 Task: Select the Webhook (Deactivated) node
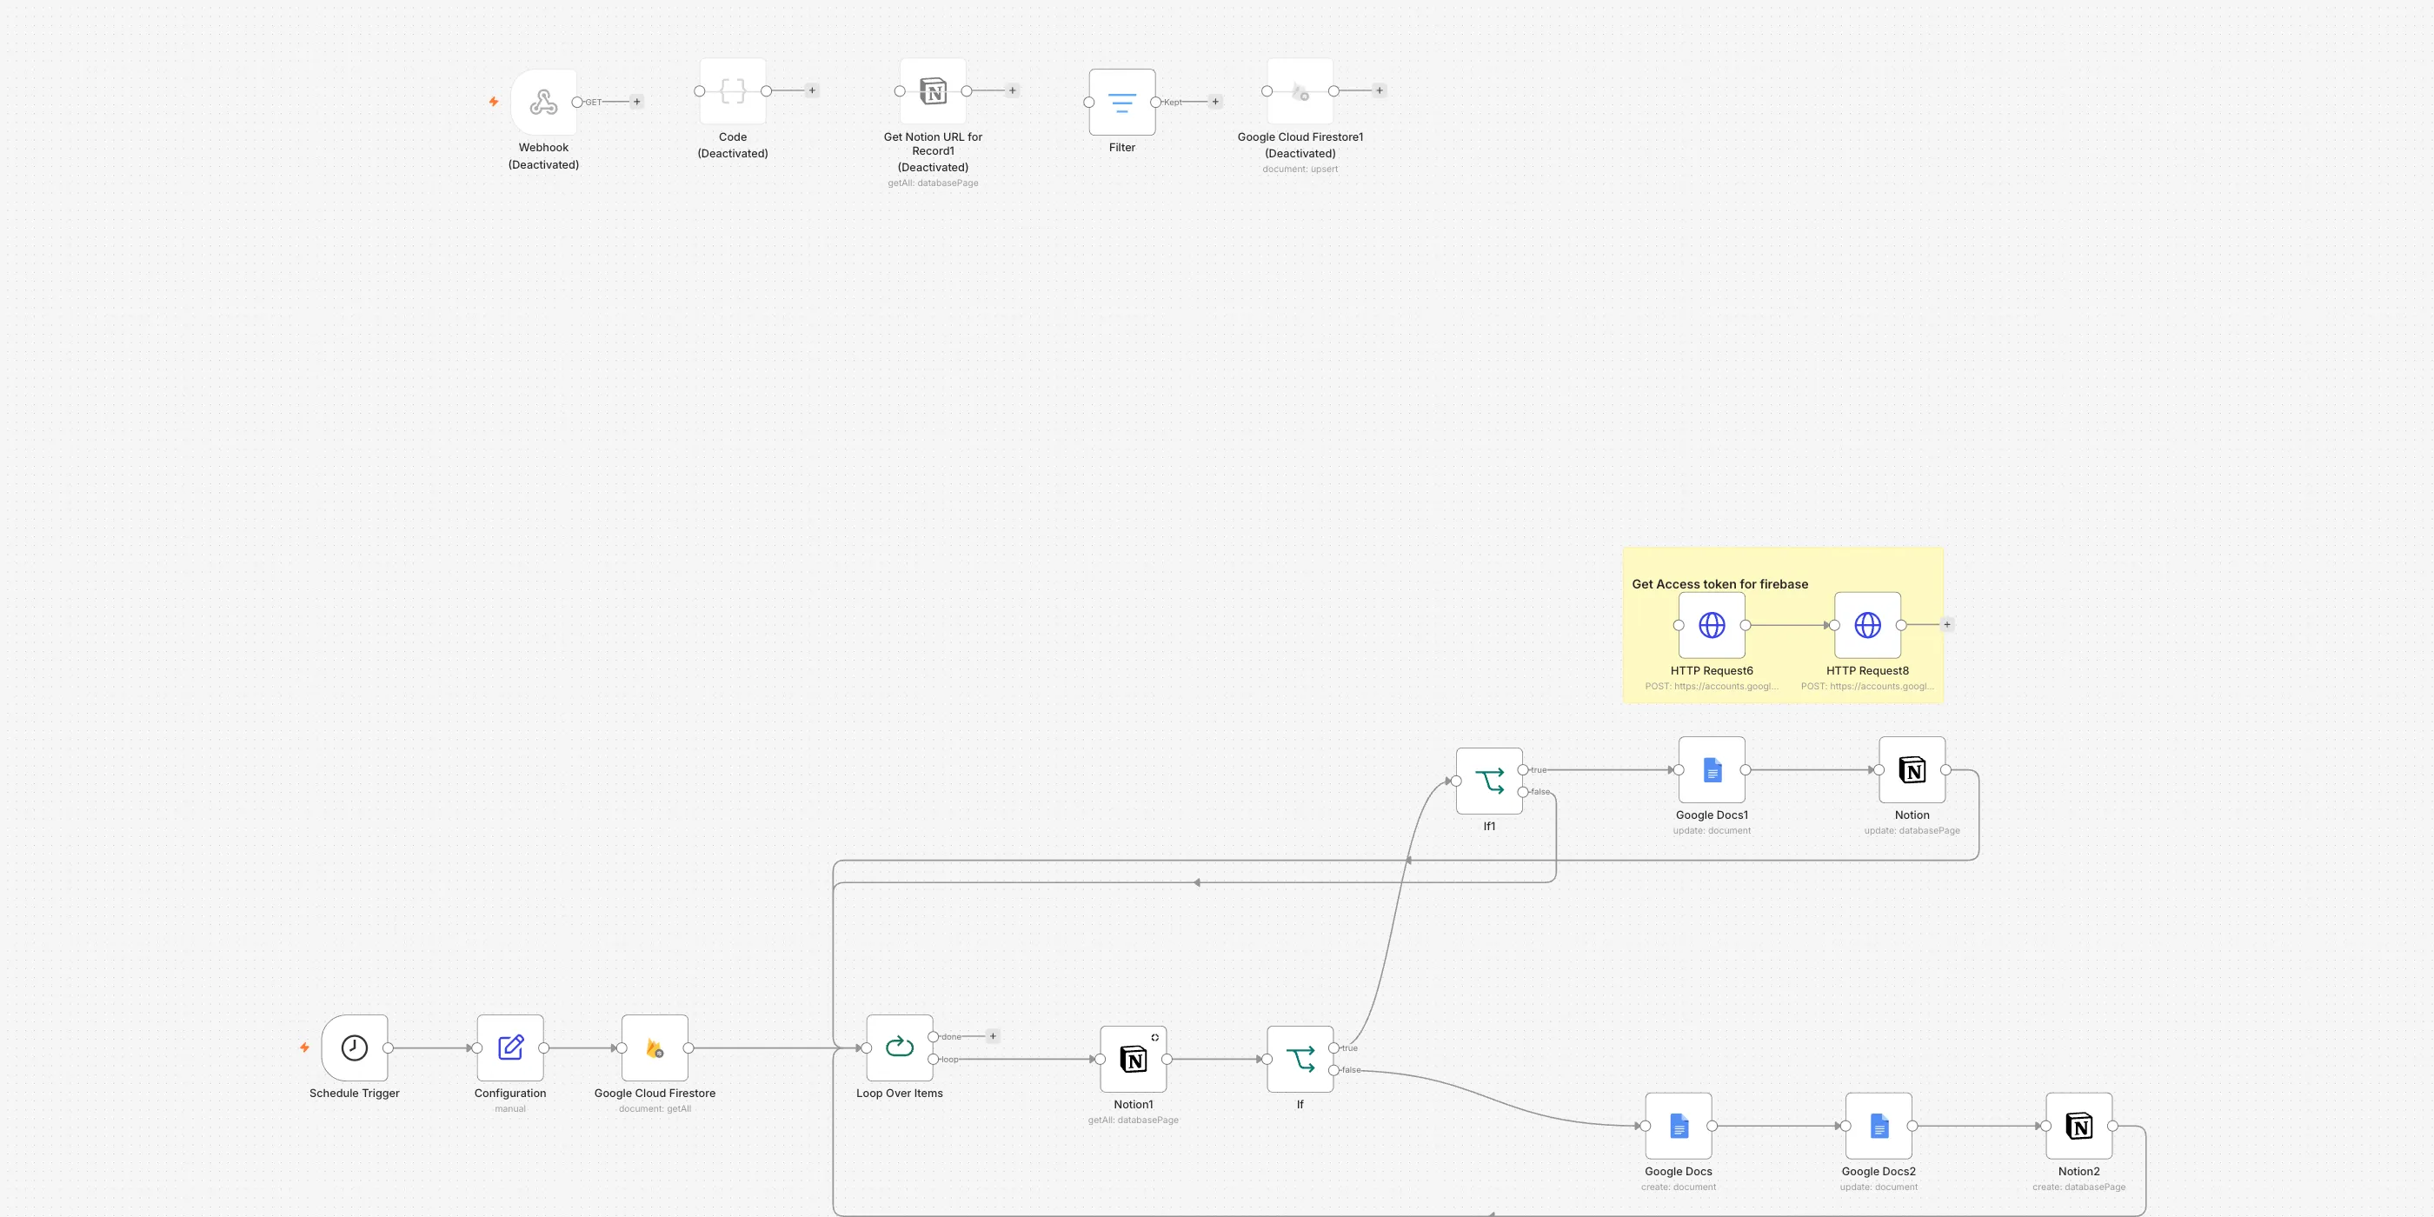(x=543, y=102)
